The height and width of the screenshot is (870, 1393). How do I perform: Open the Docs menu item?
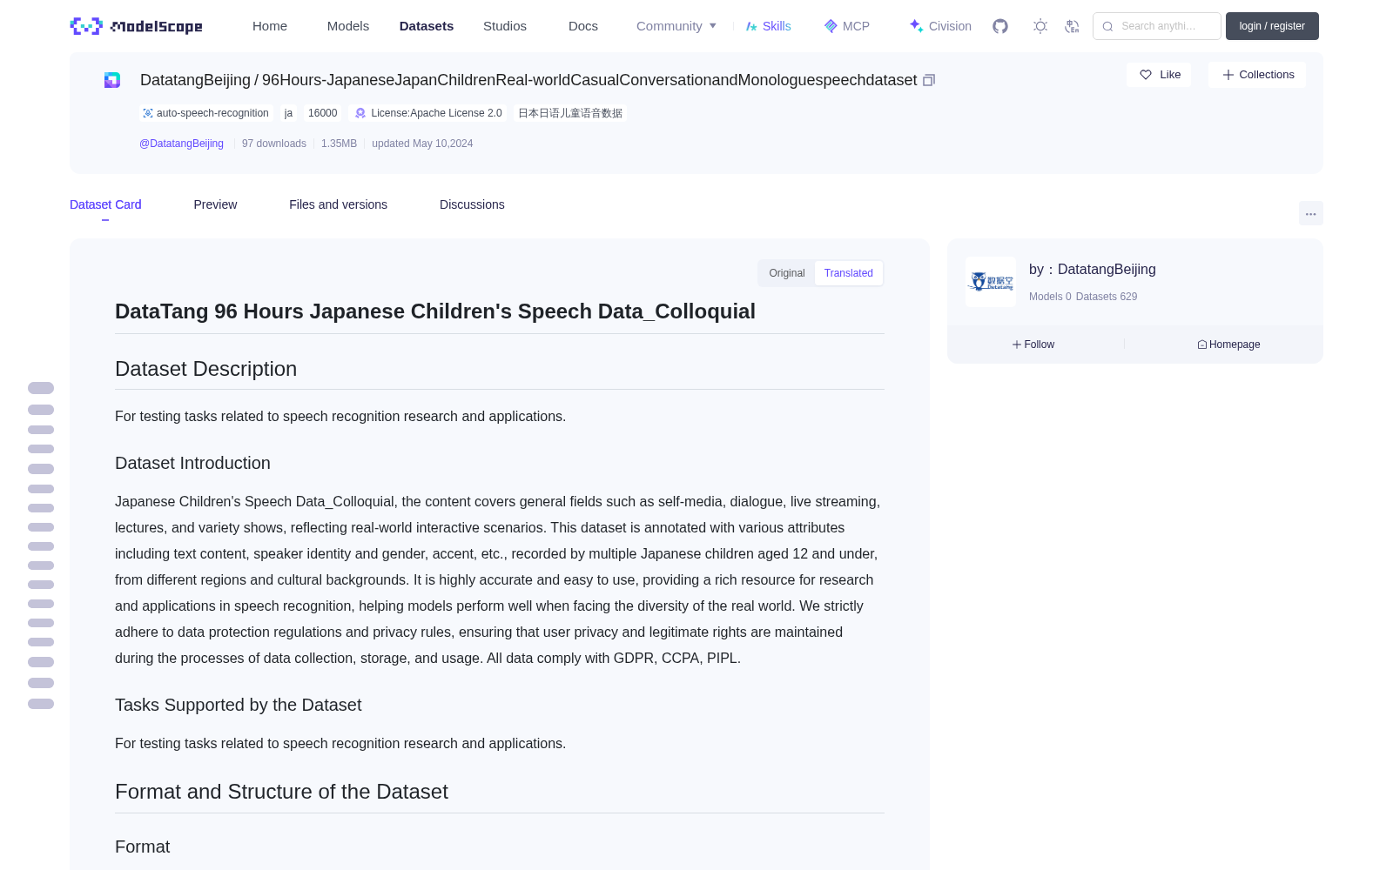[583, 26]
